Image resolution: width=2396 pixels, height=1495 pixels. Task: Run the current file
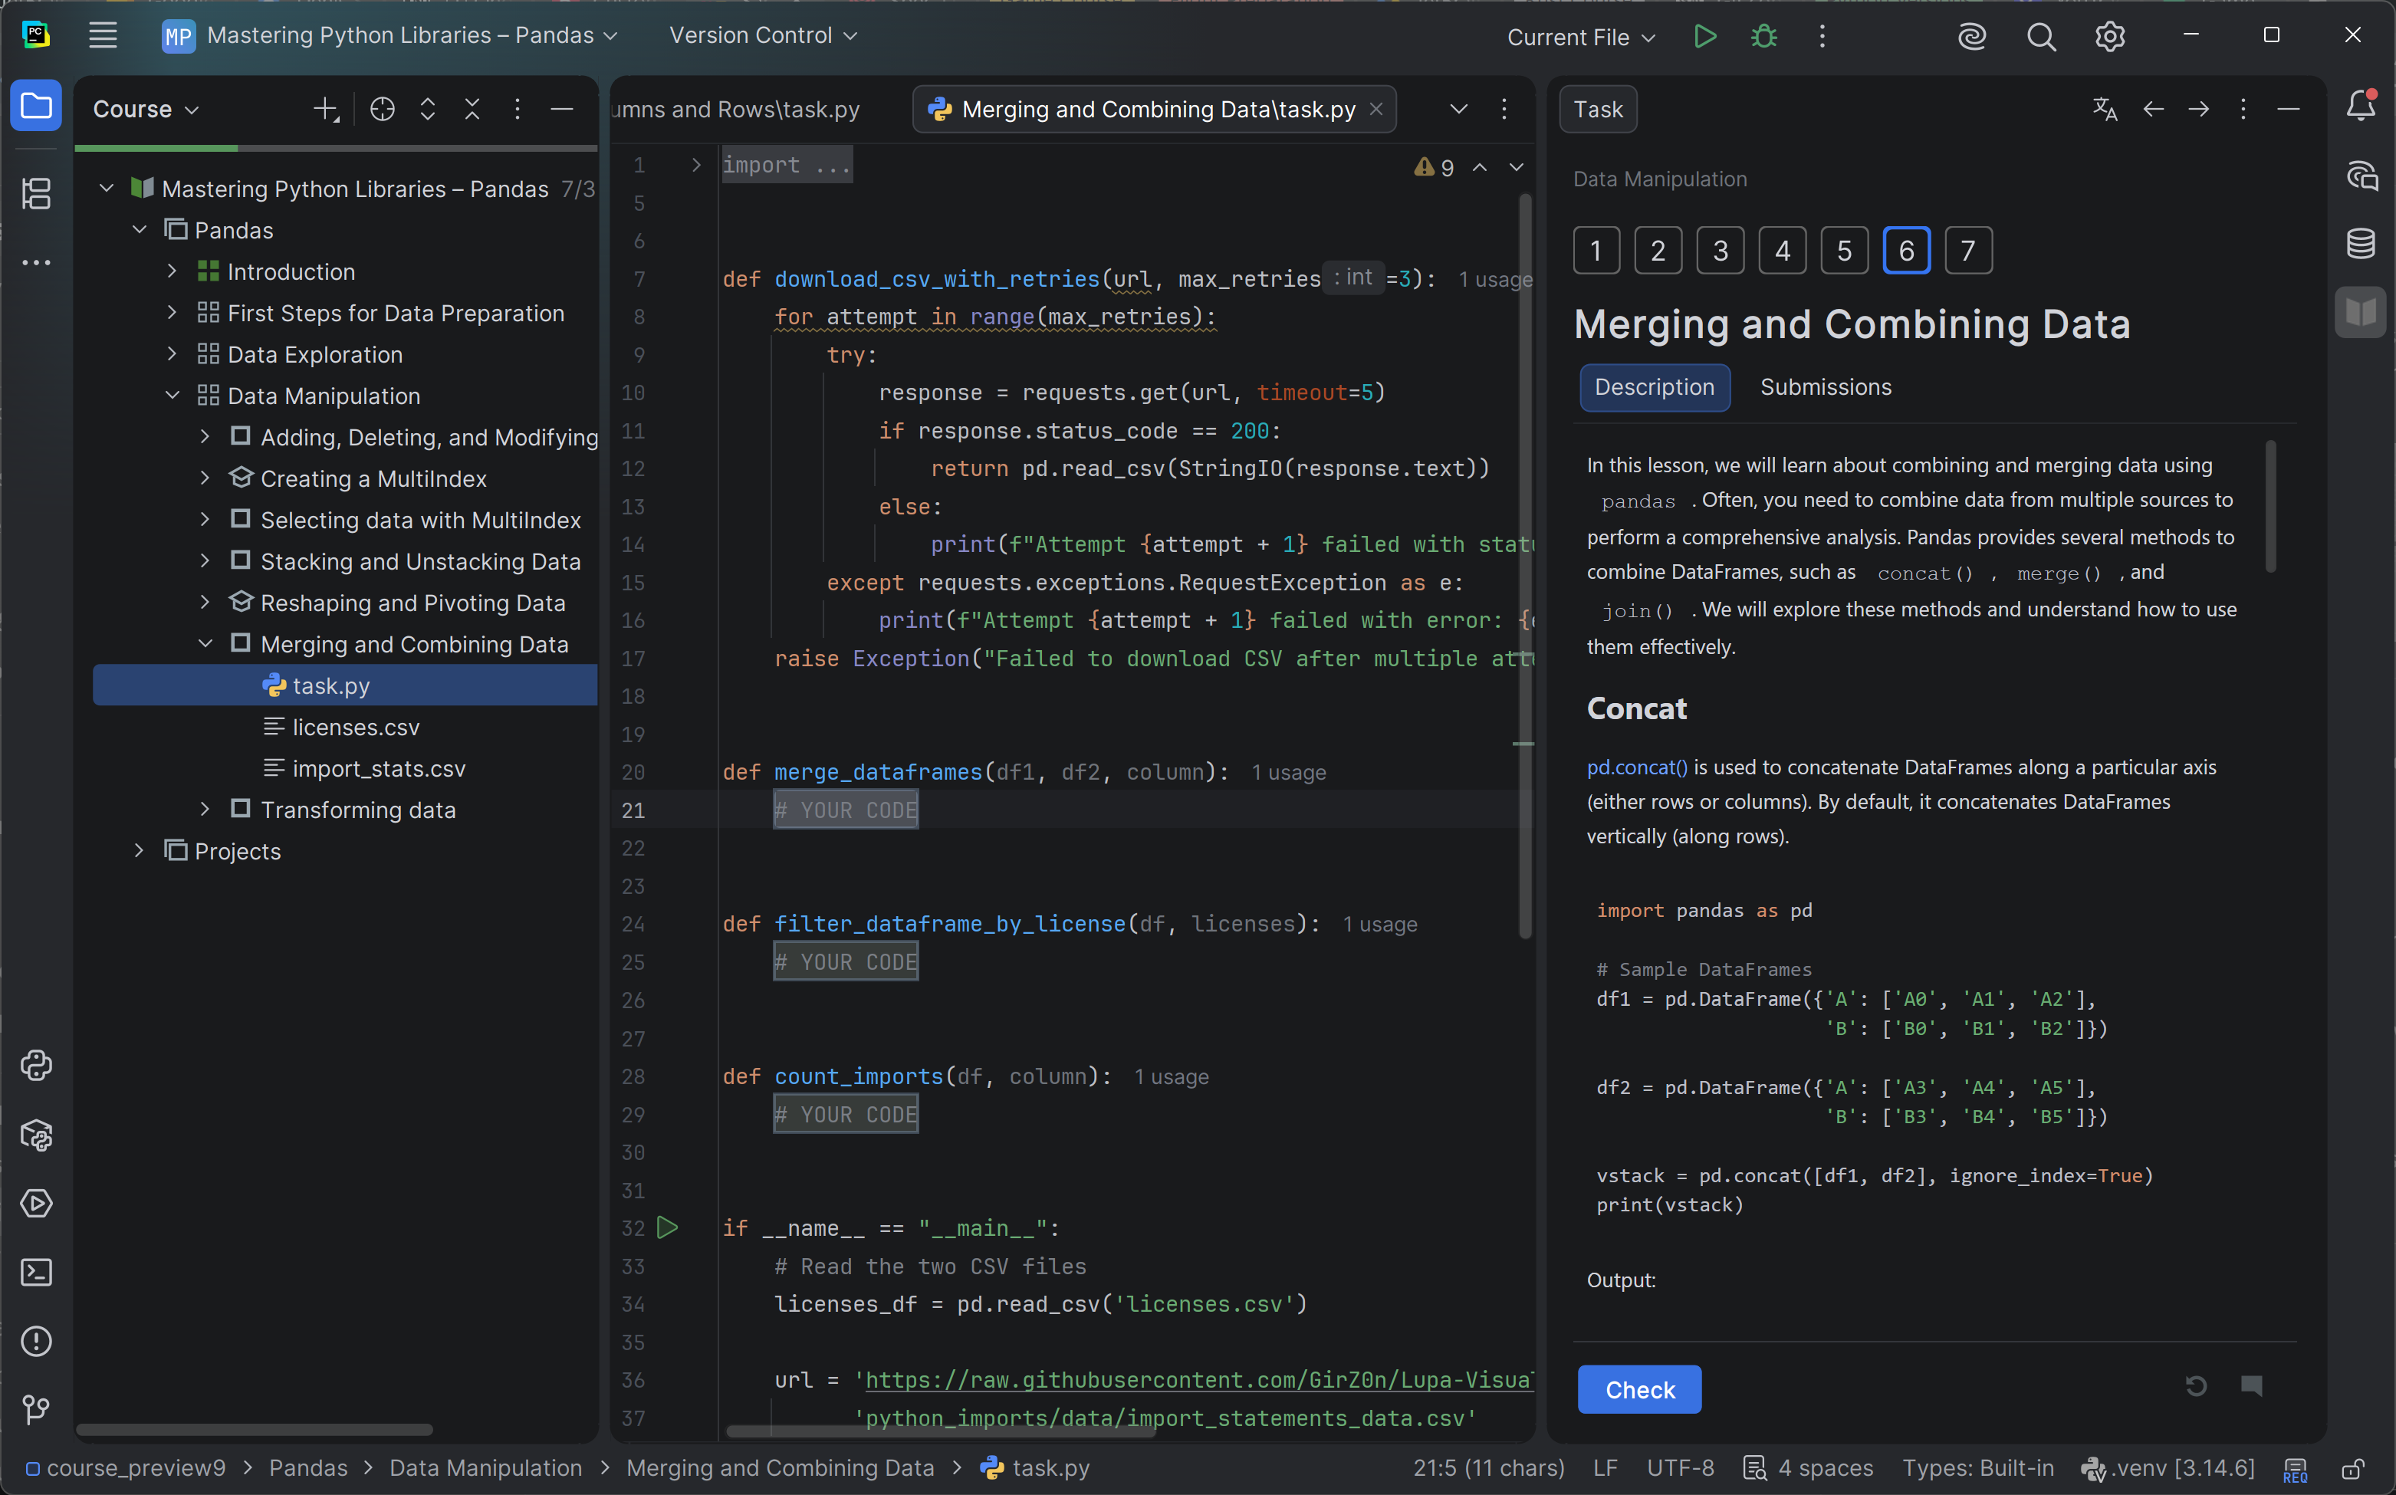pyautogui.click(x=1704, y=37)
